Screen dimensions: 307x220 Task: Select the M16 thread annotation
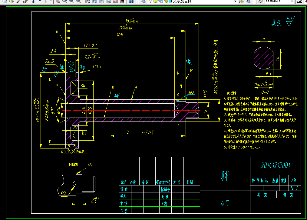coord(205,94)
